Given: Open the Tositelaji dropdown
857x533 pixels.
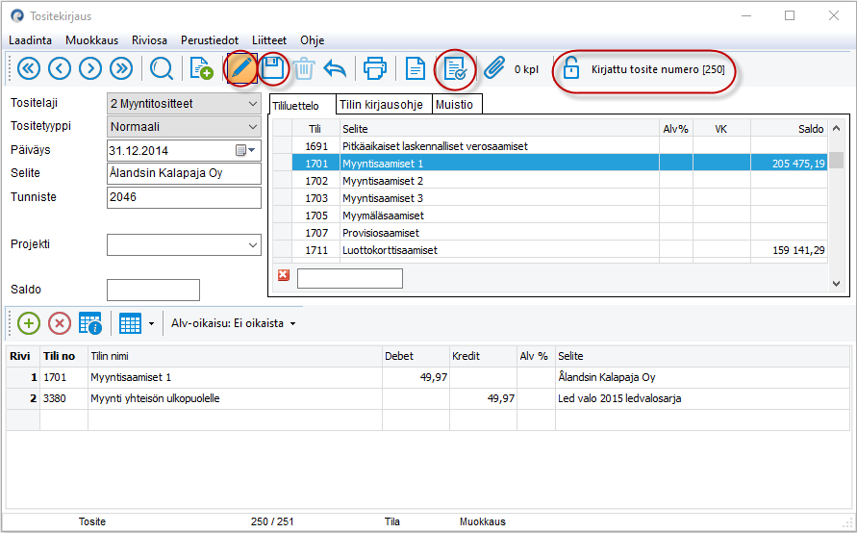Looking at the screenshot, I should [253, 103].
